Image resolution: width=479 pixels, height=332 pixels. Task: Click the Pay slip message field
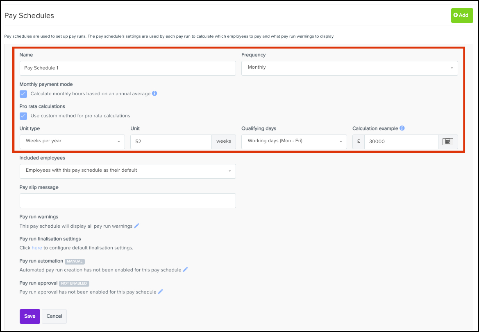(127, 201)
